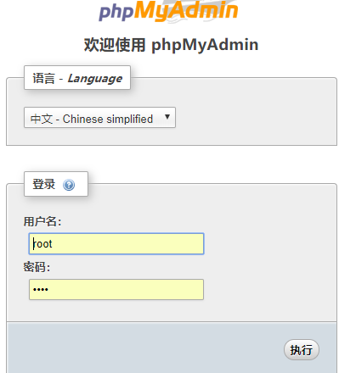Open the language selection dropdown
The image size is (339, 373).
coord(99,118)
